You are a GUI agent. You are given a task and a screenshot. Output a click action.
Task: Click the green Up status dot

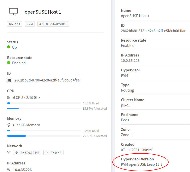coord(9,47)
